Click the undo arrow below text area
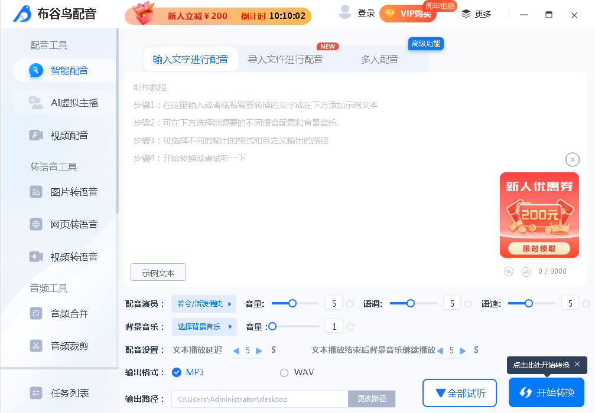The image size is (595, 413). click(509, 271)
